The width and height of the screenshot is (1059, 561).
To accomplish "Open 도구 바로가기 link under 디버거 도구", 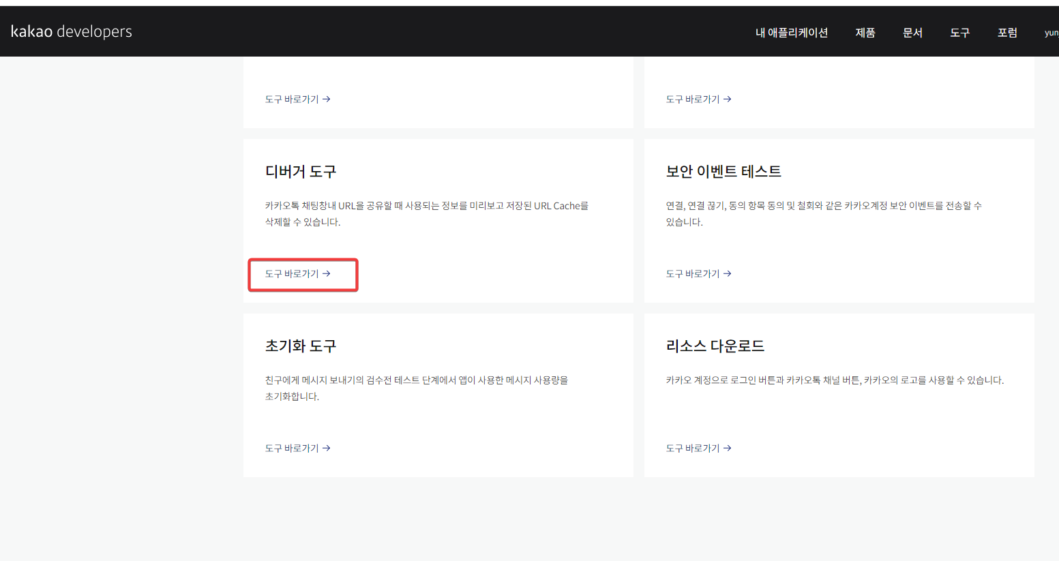I will tap(298, 273).
